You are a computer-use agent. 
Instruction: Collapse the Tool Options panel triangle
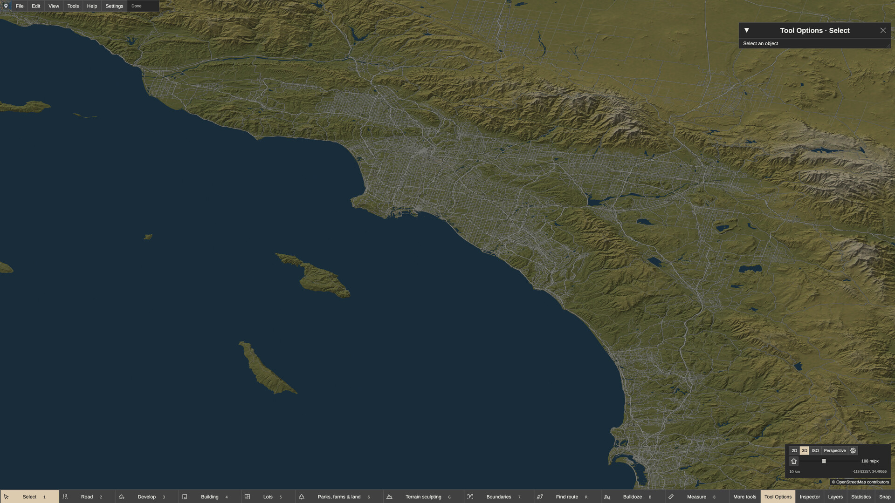[747, 30]
